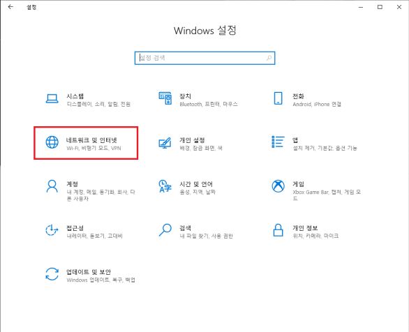409x332 pixels.
Task: Open the 게임 settings title
Action: (298, 184)
